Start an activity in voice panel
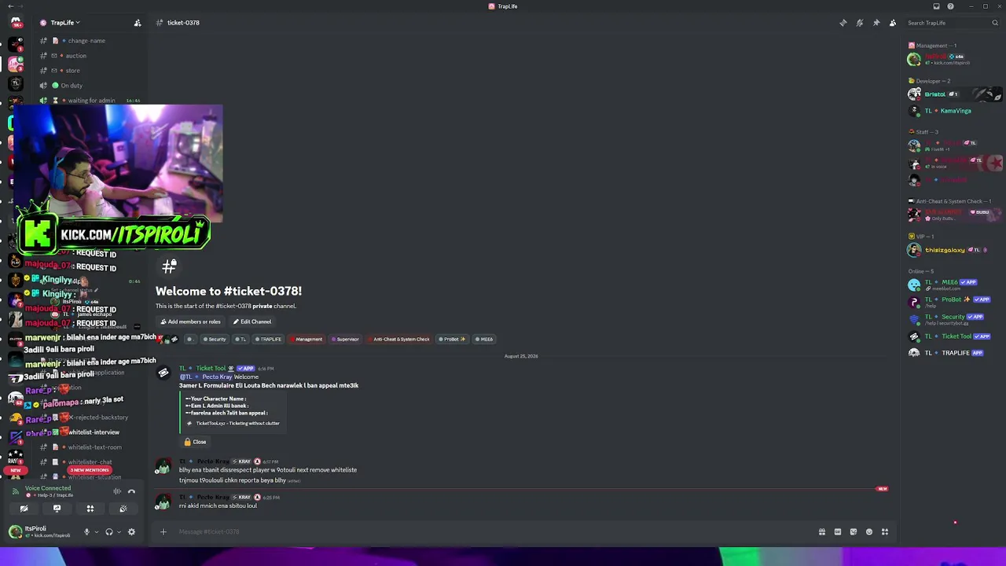 pos(90,509)
